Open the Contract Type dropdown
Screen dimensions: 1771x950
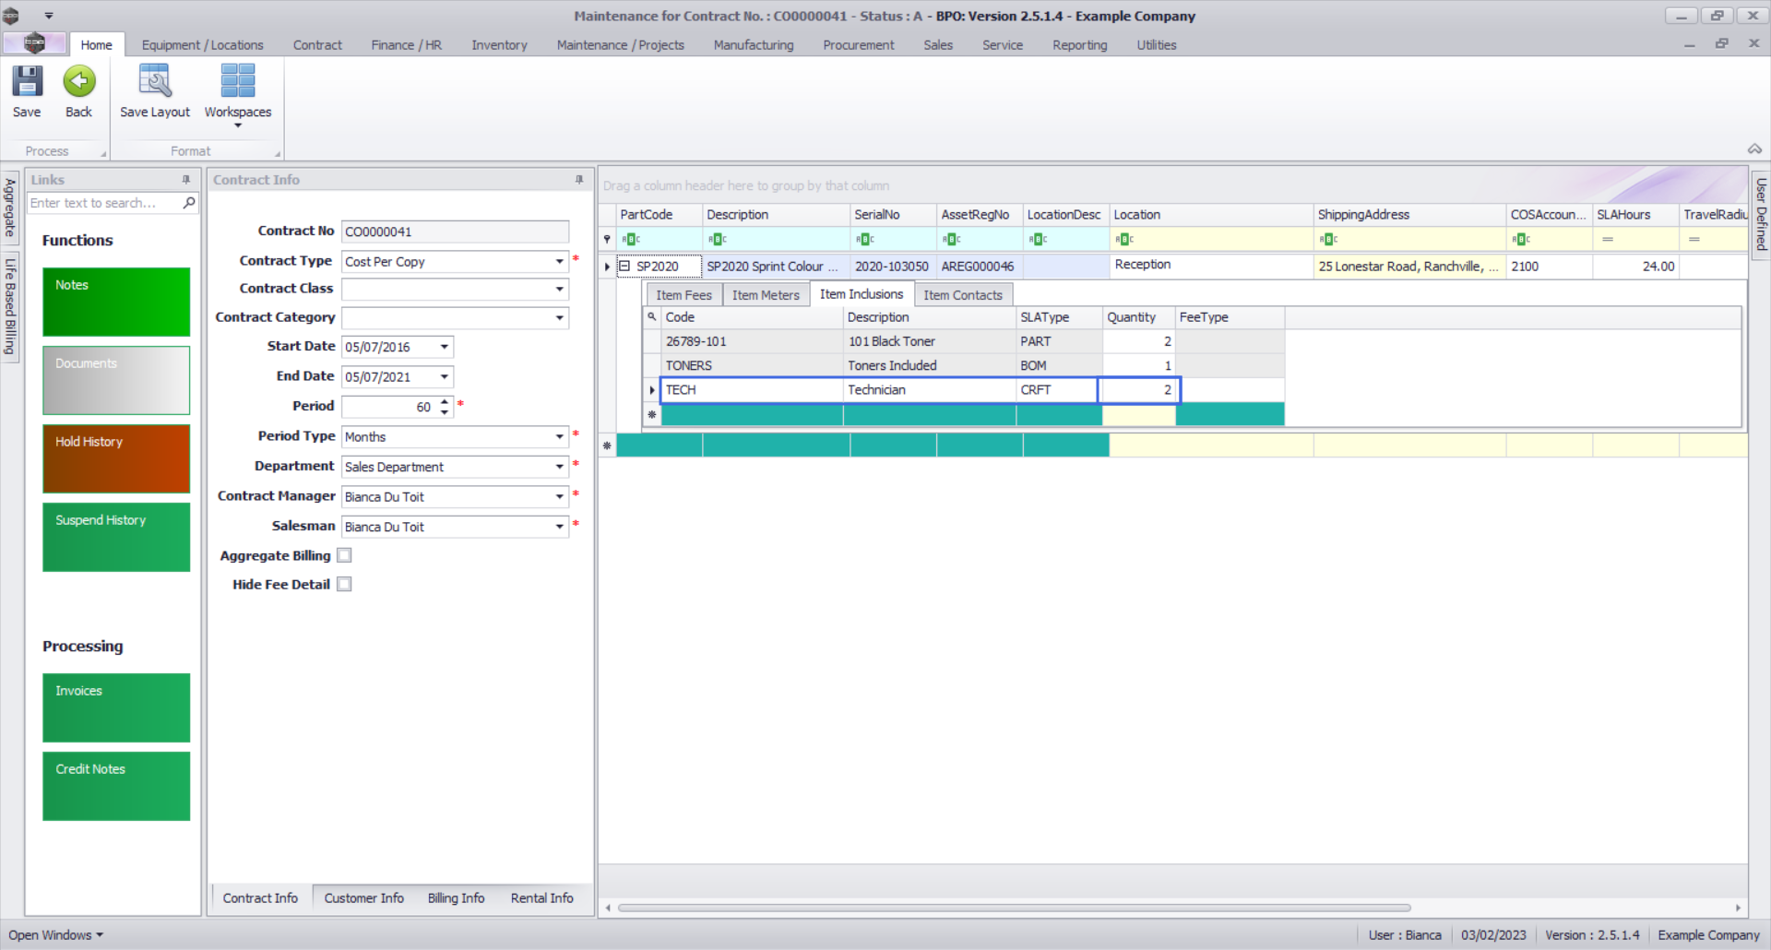(559, 262)
